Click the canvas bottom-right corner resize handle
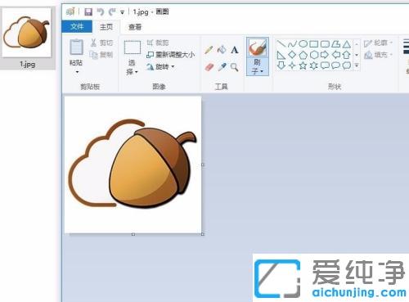The height and width of the screenshot is (302, 409). [x=203, y=234]
